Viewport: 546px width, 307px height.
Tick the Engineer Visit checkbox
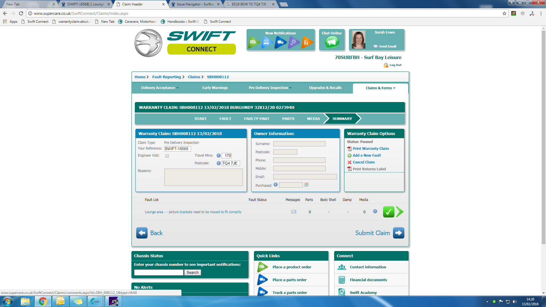[167, 156]
